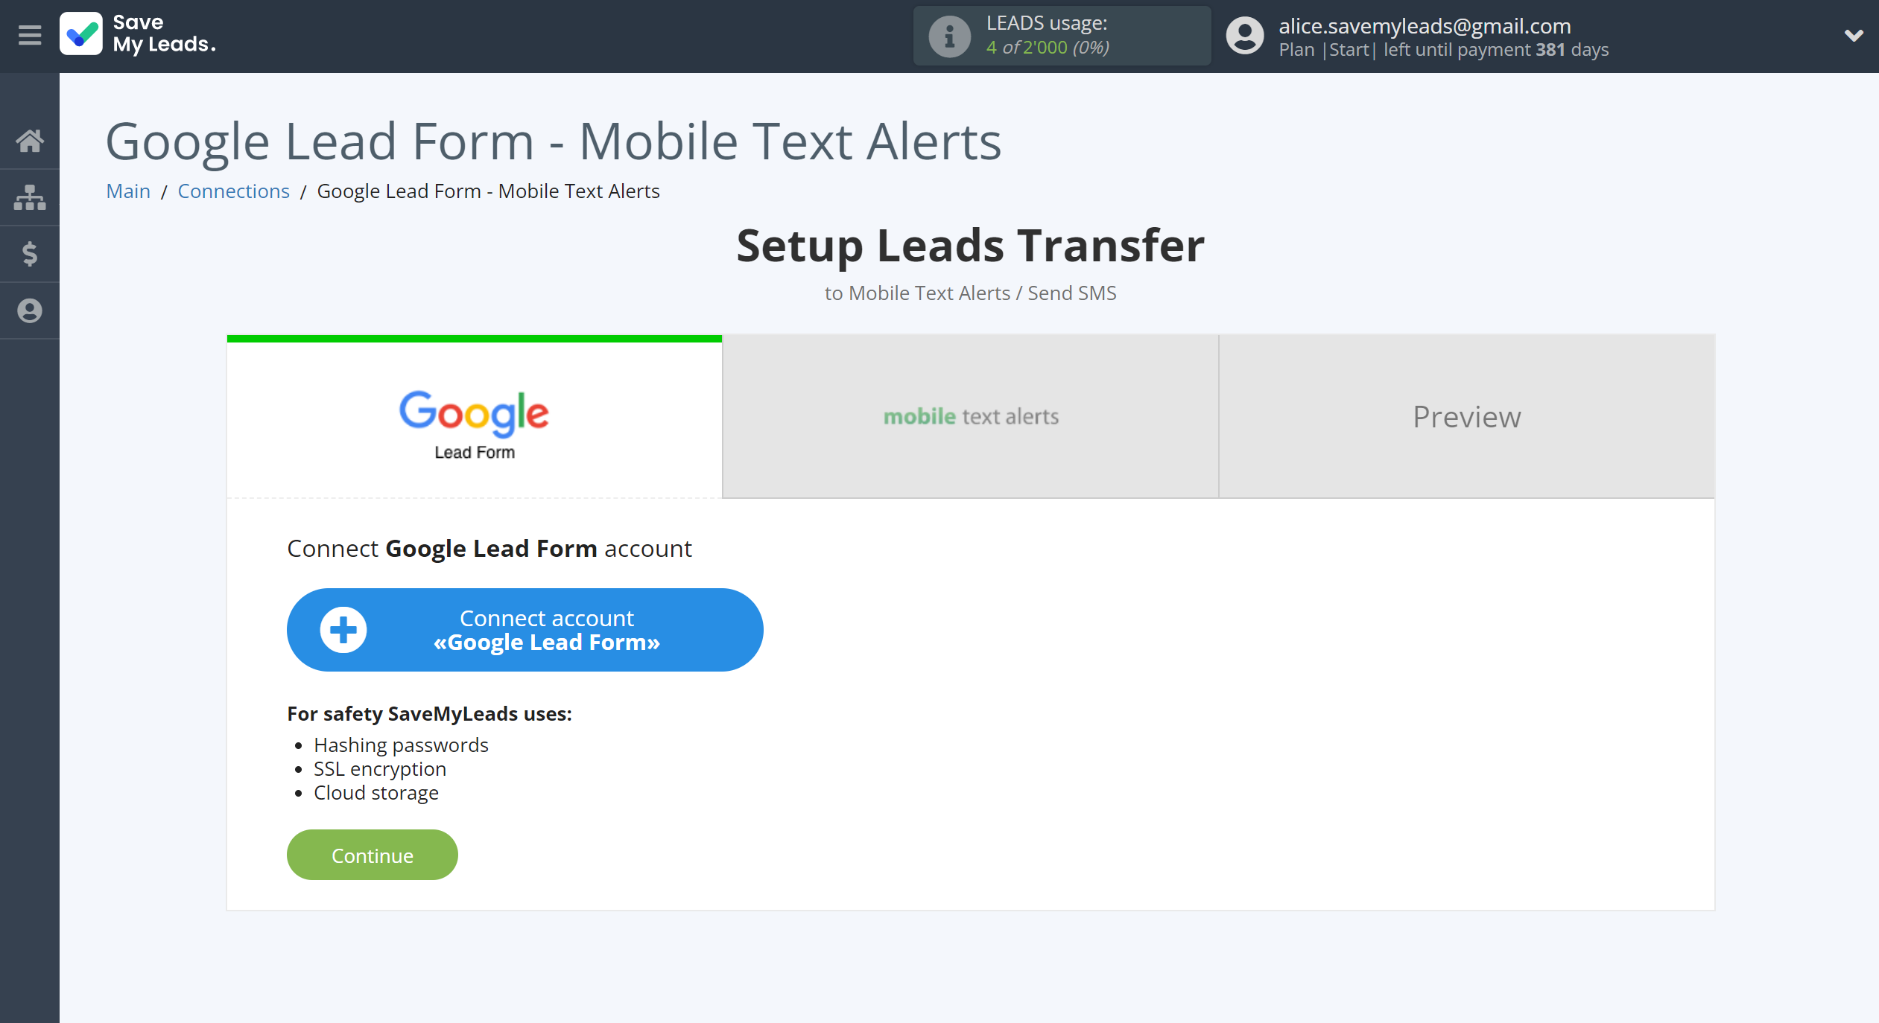Viewport: 1879px width, 1023px height.
Task: Click the Connections breadcrumb link
Action: click(x=233, y=191)
